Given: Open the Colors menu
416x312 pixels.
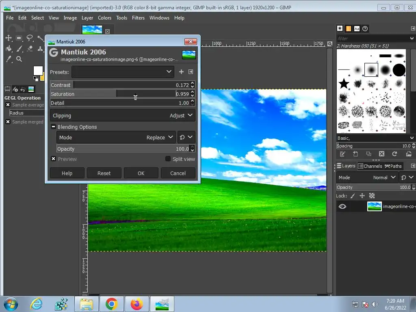Looking at the screenshot, I should pos(104,18).
